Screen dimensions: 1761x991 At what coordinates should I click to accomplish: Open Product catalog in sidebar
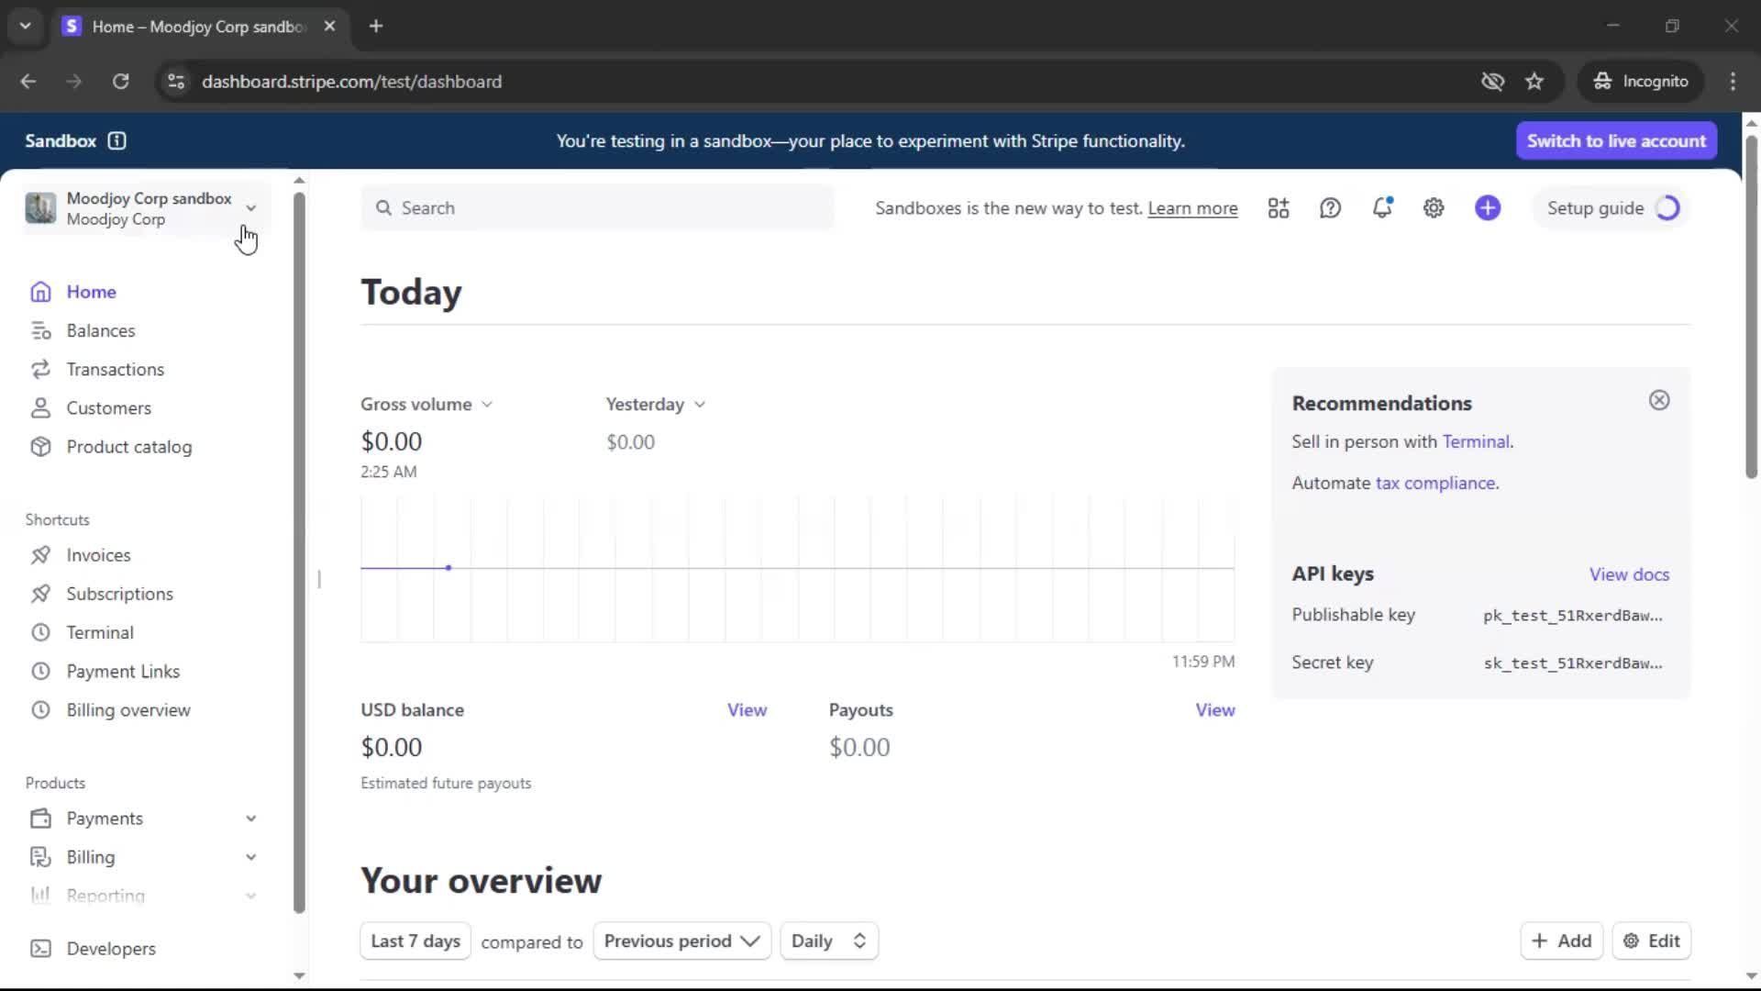(x=128, y=447)
